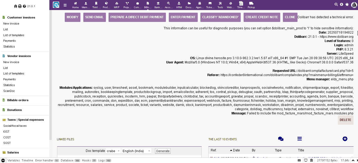The width and height of the screenshot is (358, 163).
Task: Open the IGST sidebar link
Action: click(6, 132)
